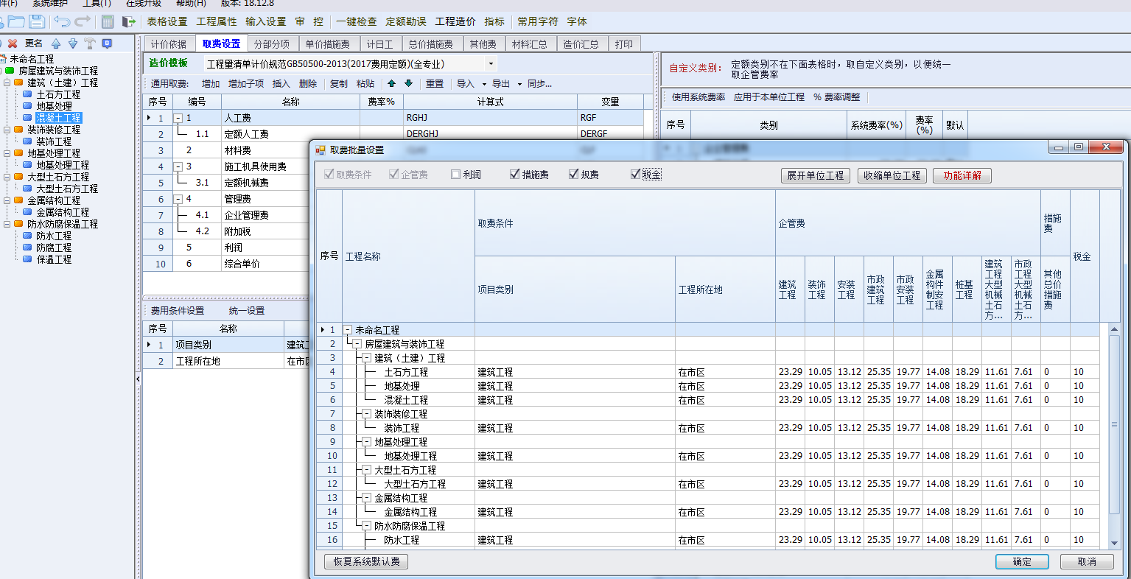Screen dimensions: 1131x579
Task: Click the 确定 button in dialog
Action: (1022, 561)
